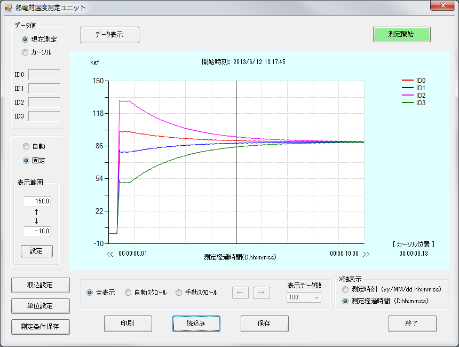Click the データ表示 button
This screenshot has height=347, width=459.
[109, 35]
